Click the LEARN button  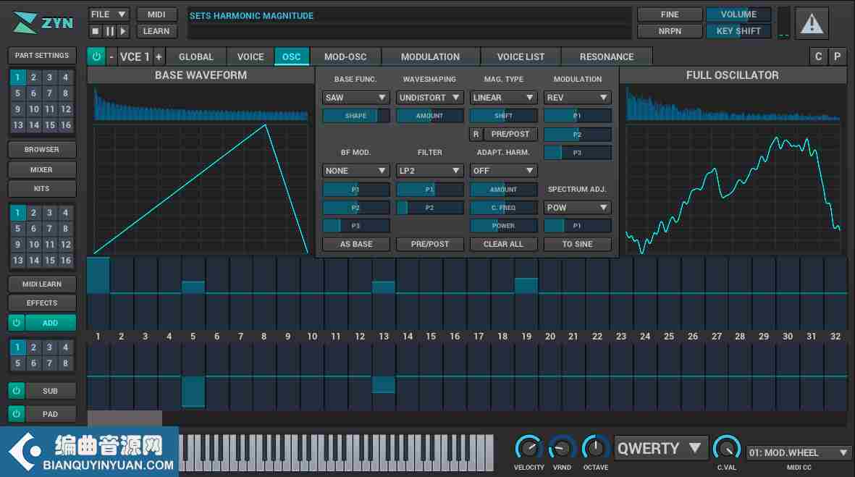coord(156,32)
